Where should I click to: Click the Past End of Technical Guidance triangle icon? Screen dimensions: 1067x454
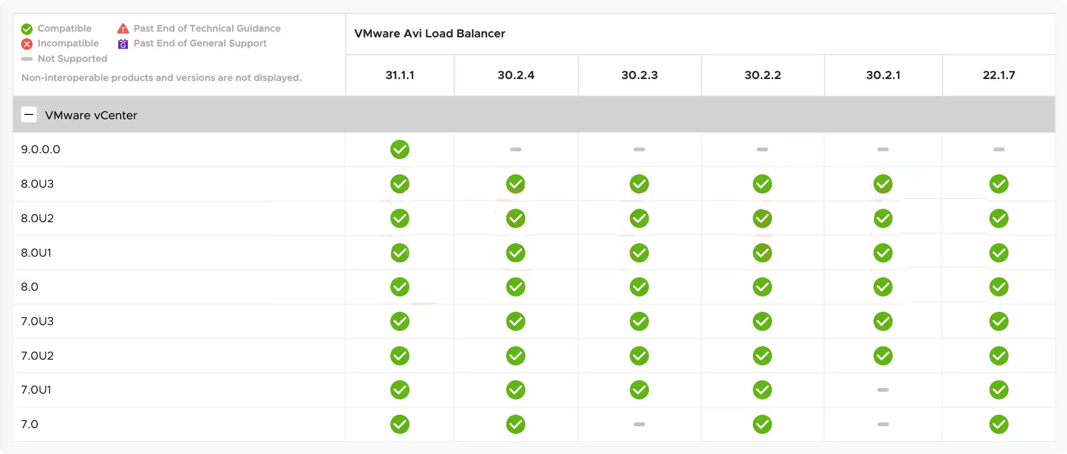pos(123,28)
